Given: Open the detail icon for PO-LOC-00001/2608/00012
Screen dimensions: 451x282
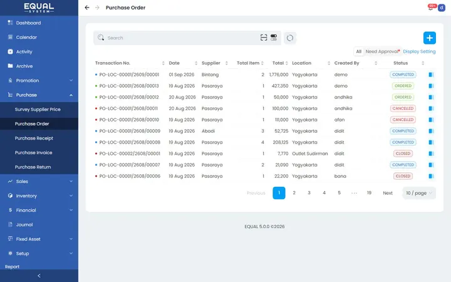Looking at the screenshot, I should [431, 97].
